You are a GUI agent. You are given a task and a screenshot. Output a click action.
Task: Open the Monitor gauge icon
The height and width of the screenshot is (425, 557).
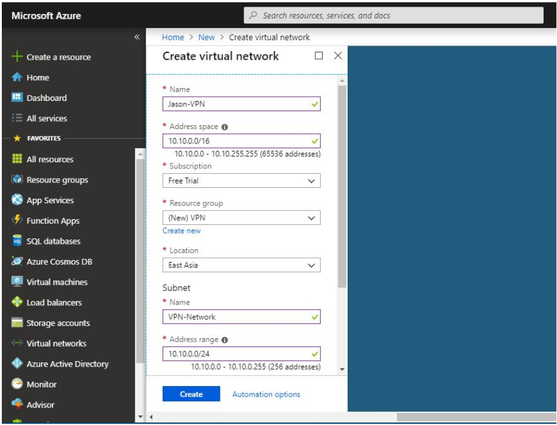16,384
